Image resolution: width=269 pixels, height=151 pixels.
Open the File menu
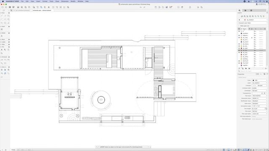pos(22,1)
